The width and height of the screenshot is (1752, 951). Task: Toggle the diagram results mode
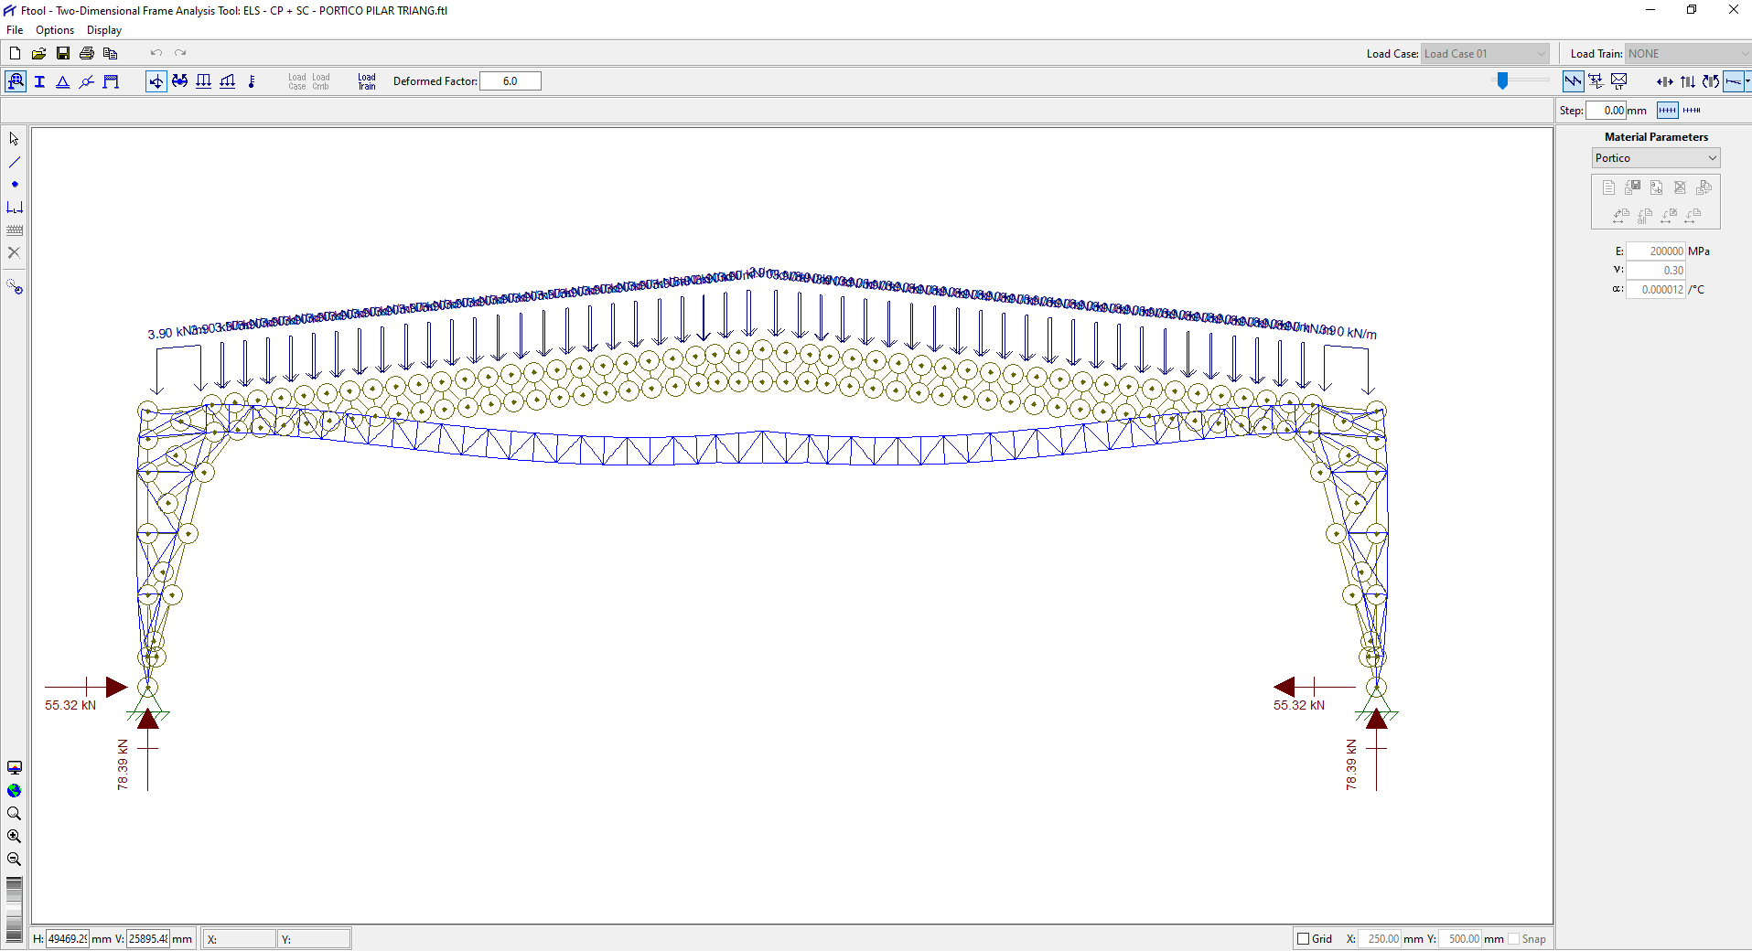1573,81
